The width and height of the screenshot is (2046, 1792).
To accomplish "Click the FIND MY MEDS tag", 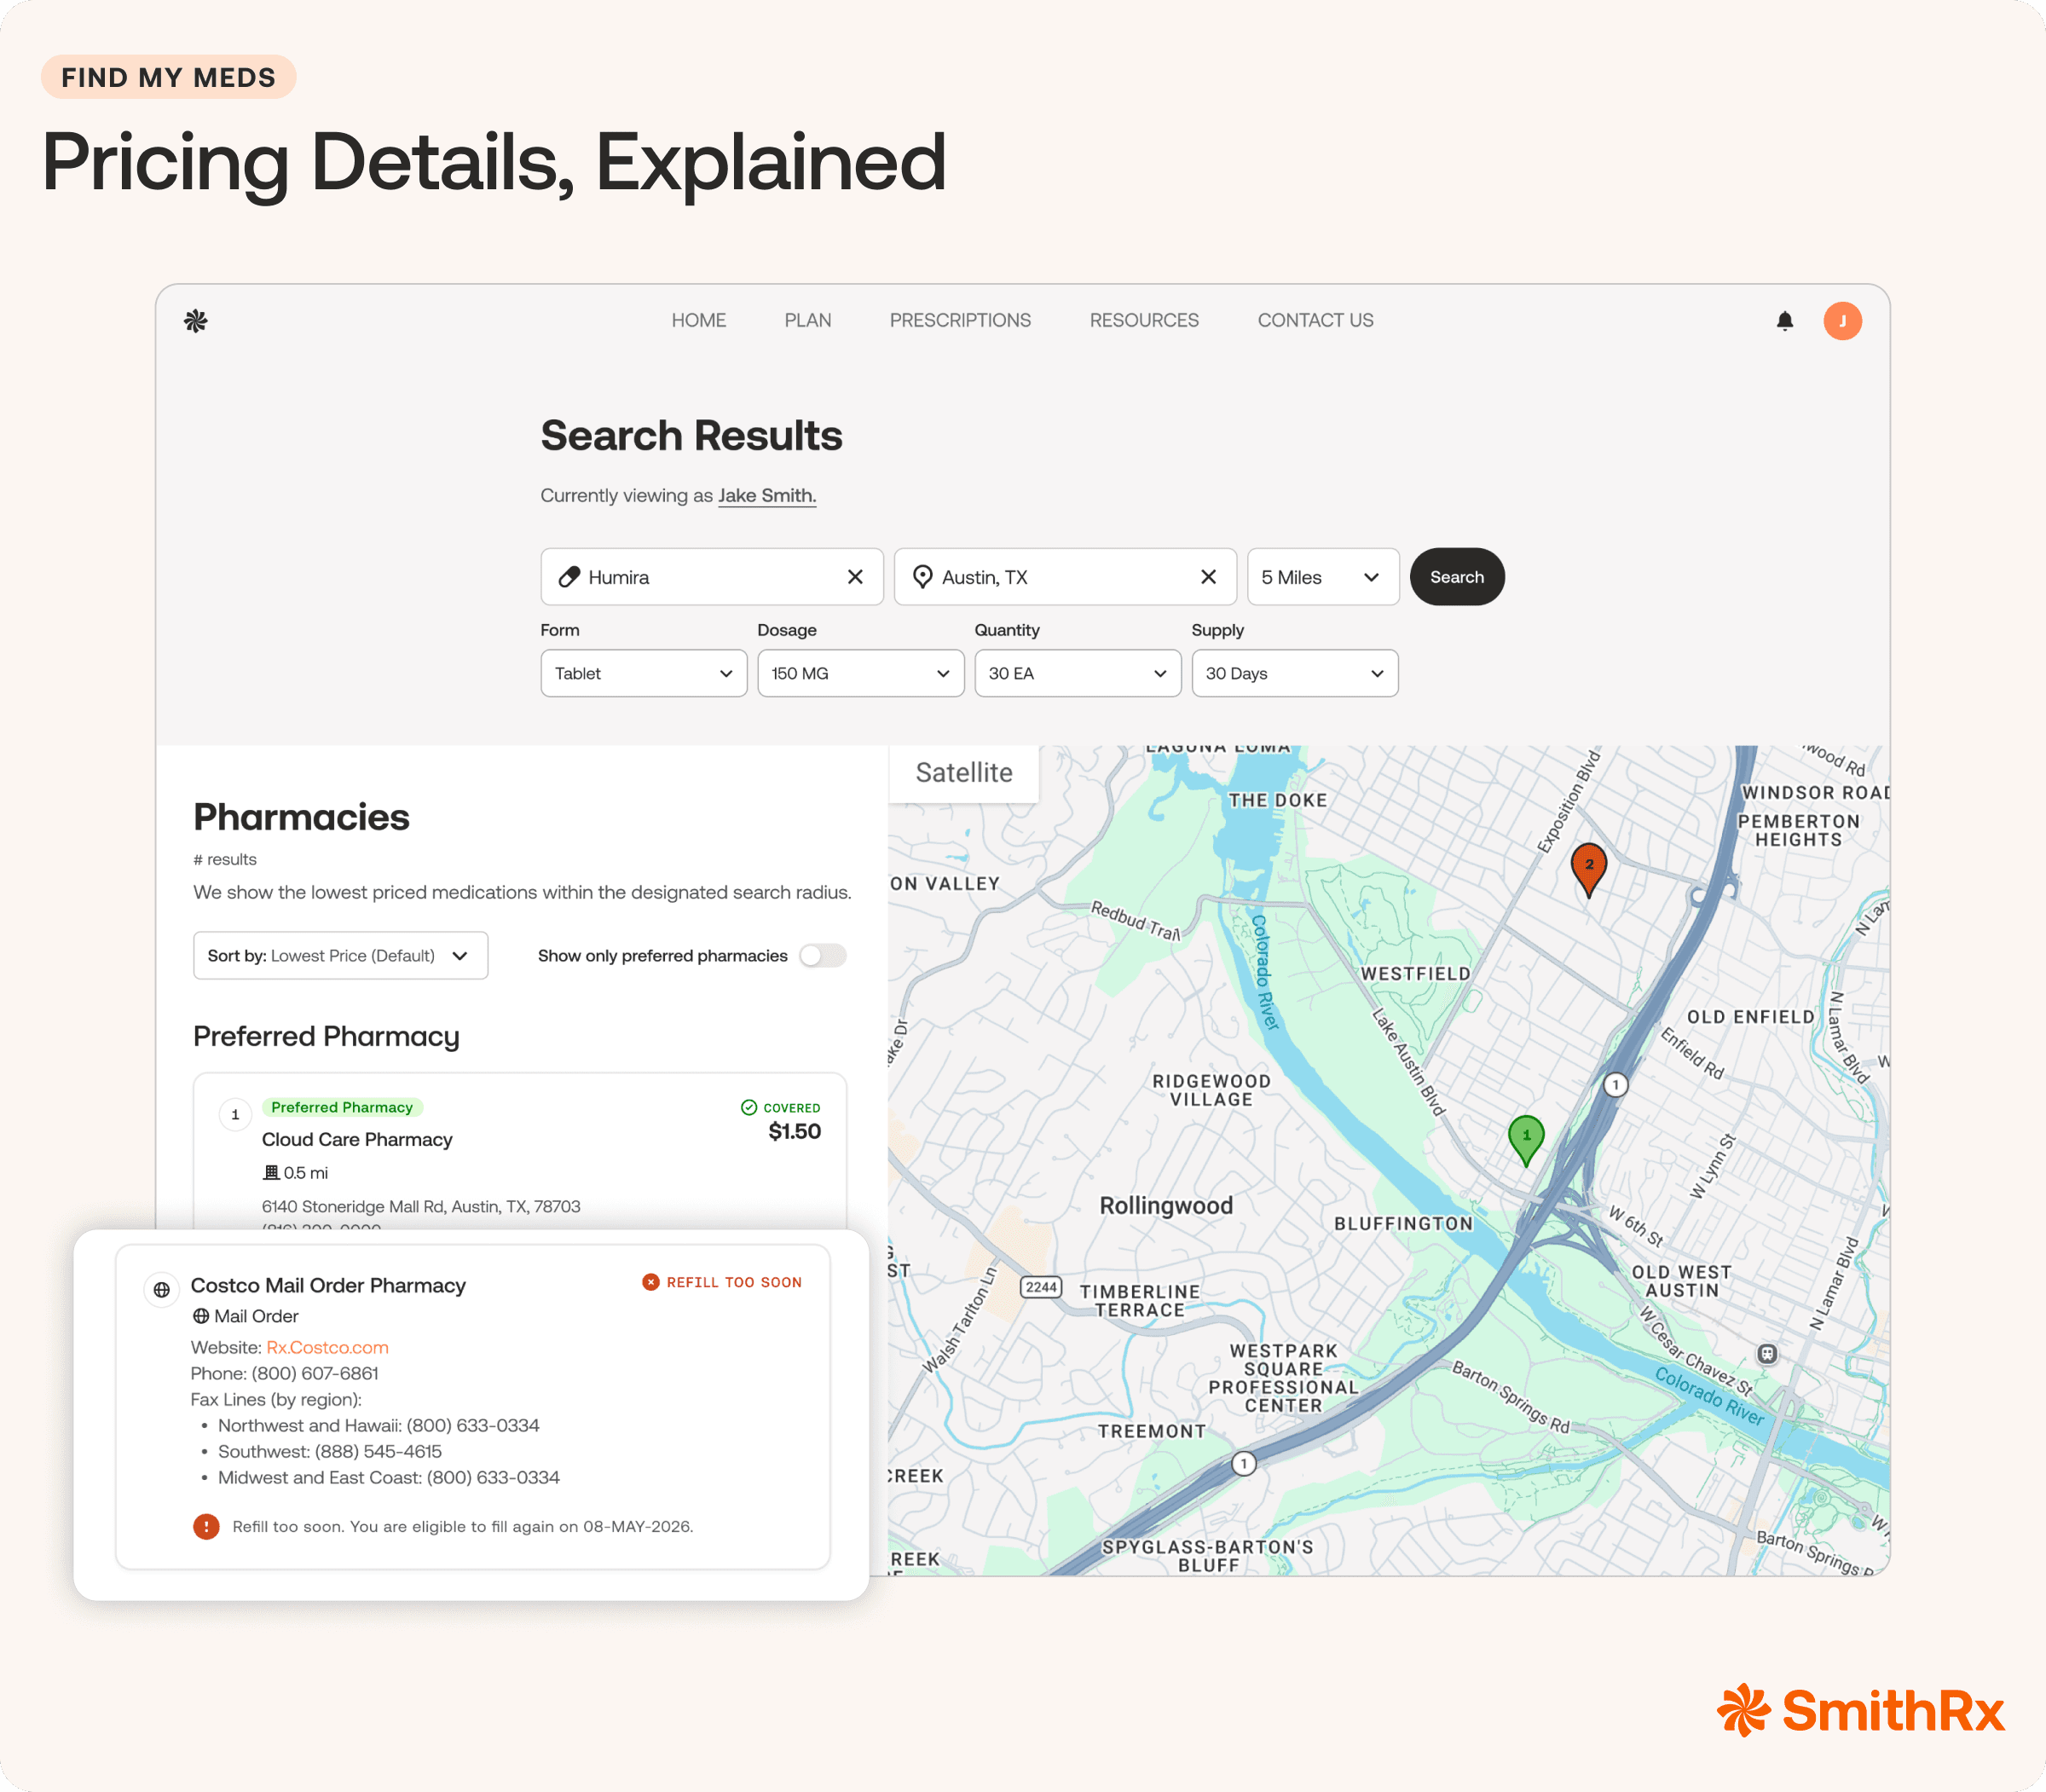I will (169, 77).
